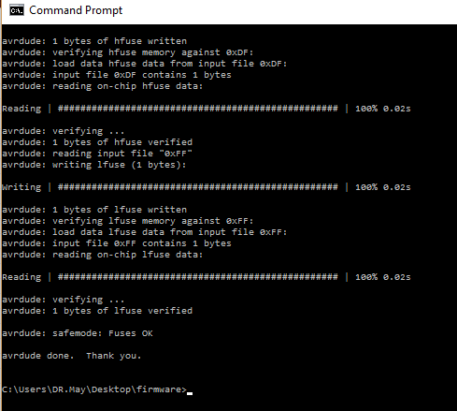Click the 'writing lfuse (1 bytes):' line
This screenshot has width=457, height=411.
[94, 165]
